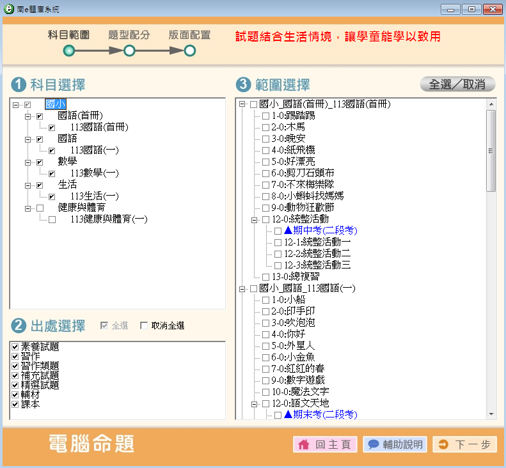
Task: Uncheck the 素養試題 source checkbox
Action: (x=15, y=347)
